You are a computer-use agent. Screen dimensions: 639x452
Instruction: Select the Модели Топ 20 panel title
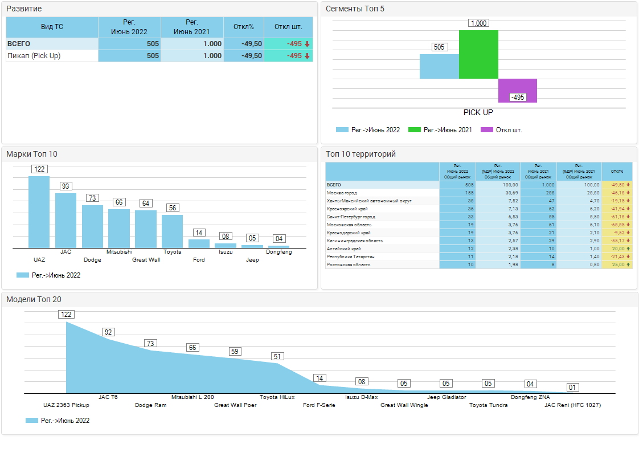click(34, 300)
